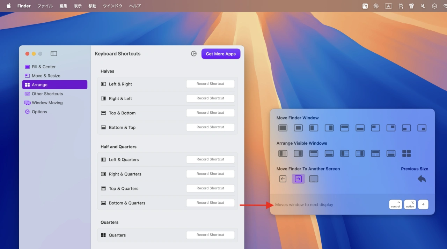Toggle the sidebar visibility button
The height and width of the screenshot is (249, 447).
(54, 54)
